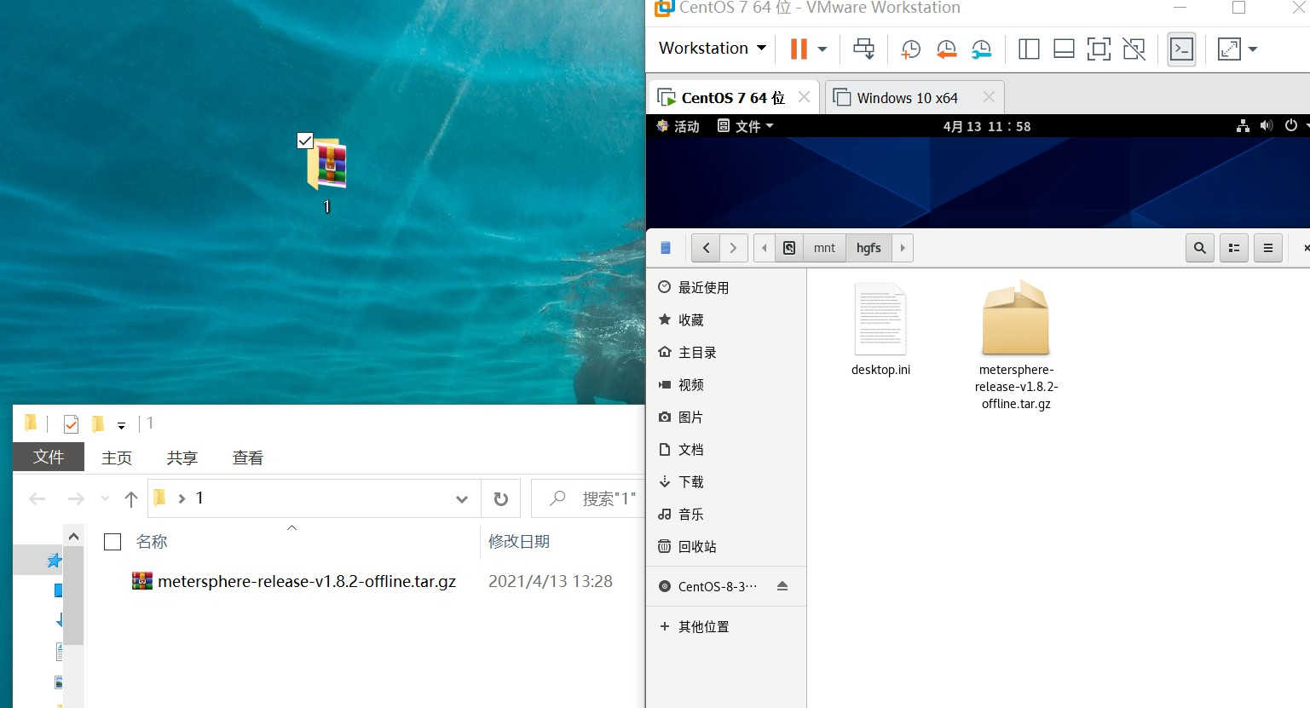Open the 共享 ribbon tab
The image size is (1310, 708).
pyautogui.click(x=182, y=458)
